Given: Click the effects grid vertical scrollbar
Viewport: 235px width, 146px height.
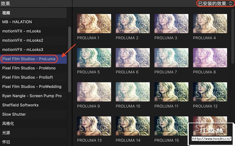Looking at the screenshot, I should coord(232,36).
